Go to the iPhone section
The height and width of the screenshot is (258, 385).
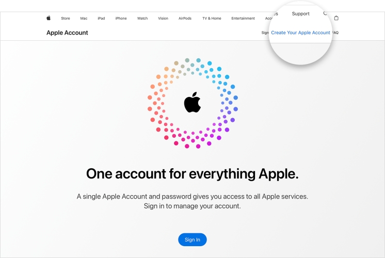point(121,19)
